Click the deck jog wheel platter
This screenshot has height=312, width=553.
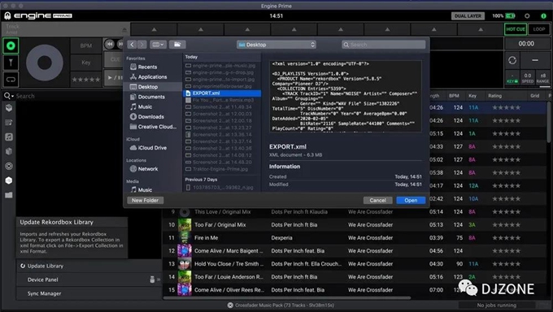pos(45,63)
